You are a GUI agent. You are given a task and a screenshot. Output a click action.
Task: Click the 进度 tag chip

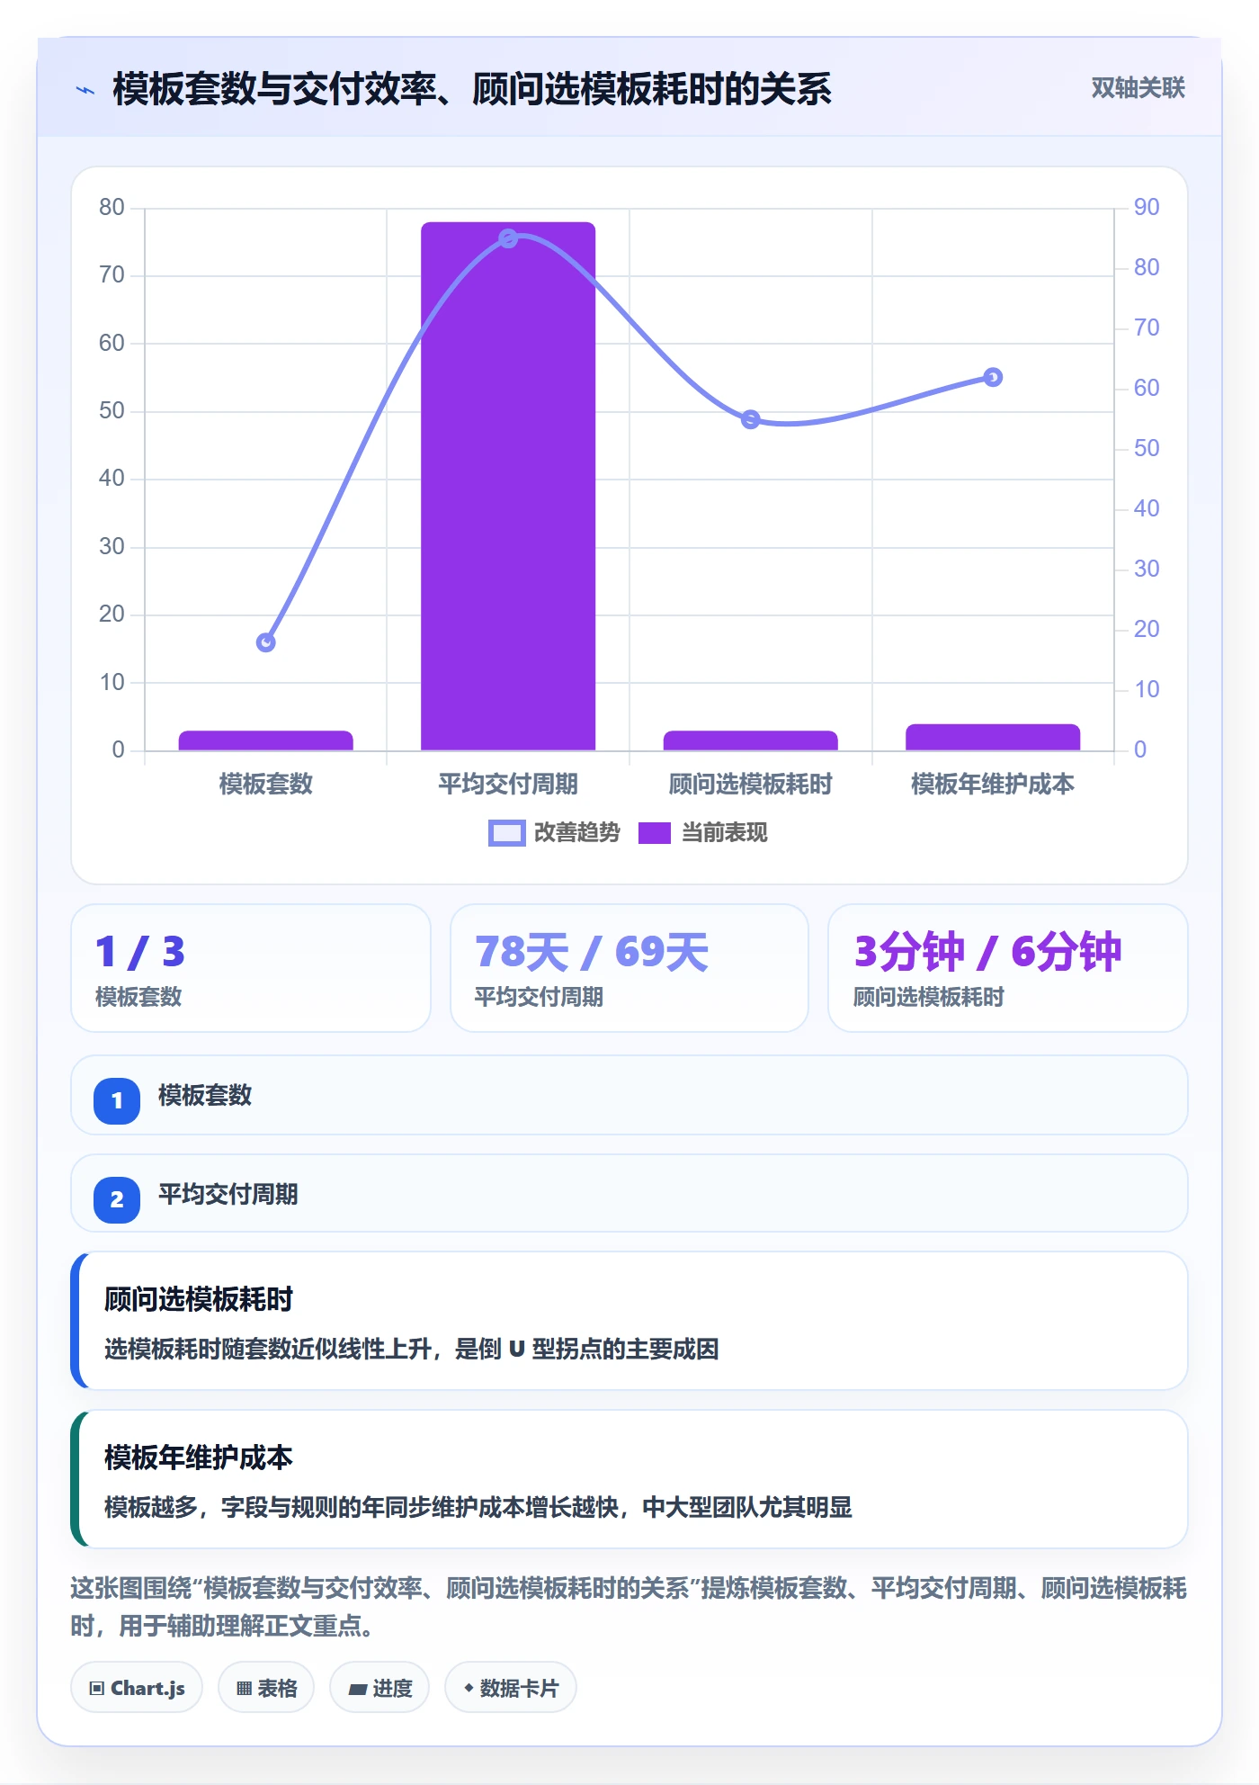pyautogui.click(x=379, y=1688)
